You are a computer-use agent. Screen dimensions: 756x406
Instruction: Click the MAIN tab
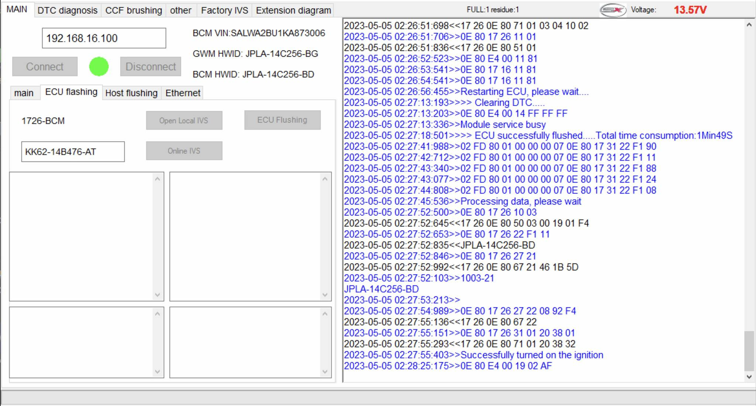[x=18, y=10]
